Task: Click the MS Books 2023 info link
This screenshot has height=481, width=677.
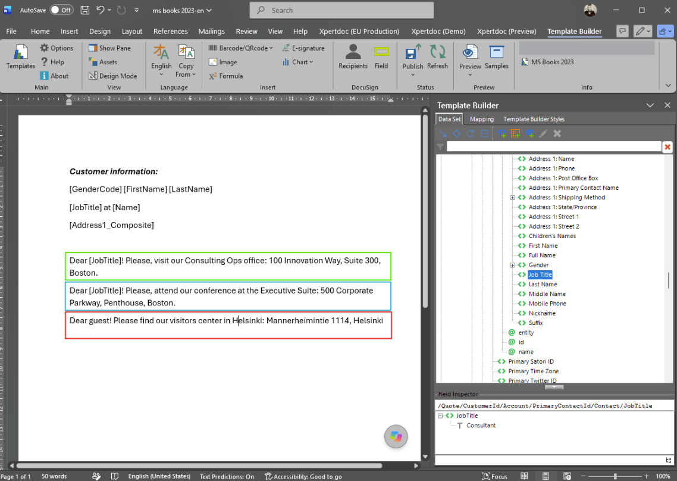Action: (548, 62)
